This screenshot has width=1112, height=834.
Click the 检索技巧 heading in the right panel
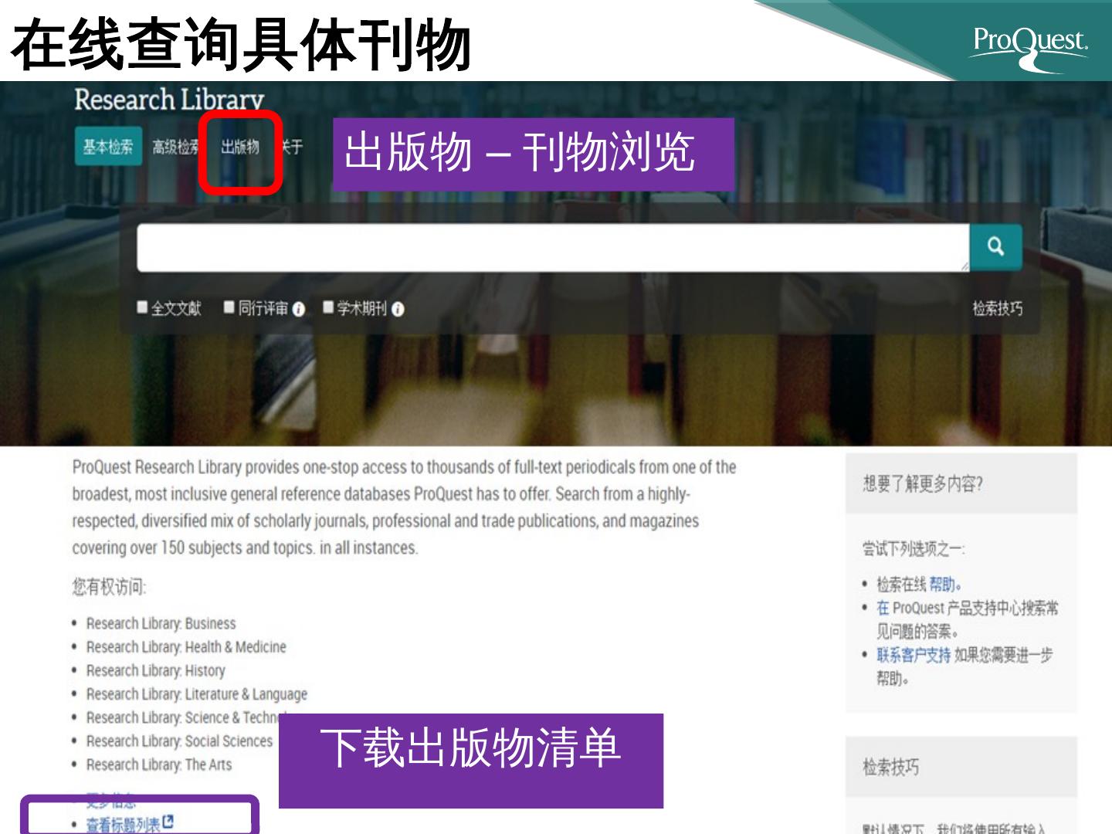[891, 767]
